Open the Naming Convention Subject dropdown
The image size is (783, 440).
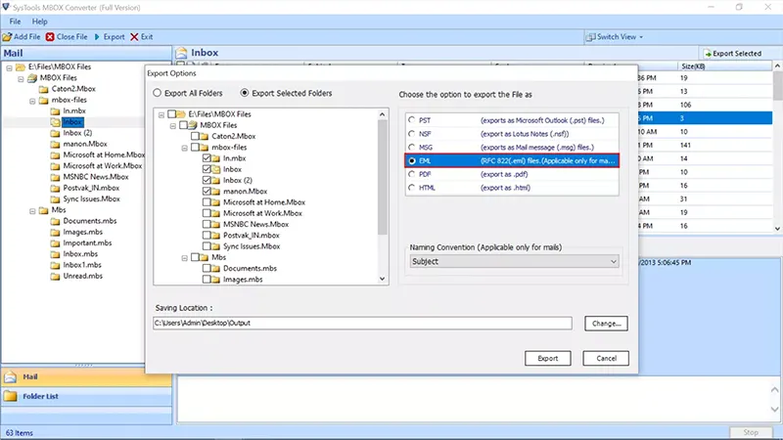click(514, 261)
